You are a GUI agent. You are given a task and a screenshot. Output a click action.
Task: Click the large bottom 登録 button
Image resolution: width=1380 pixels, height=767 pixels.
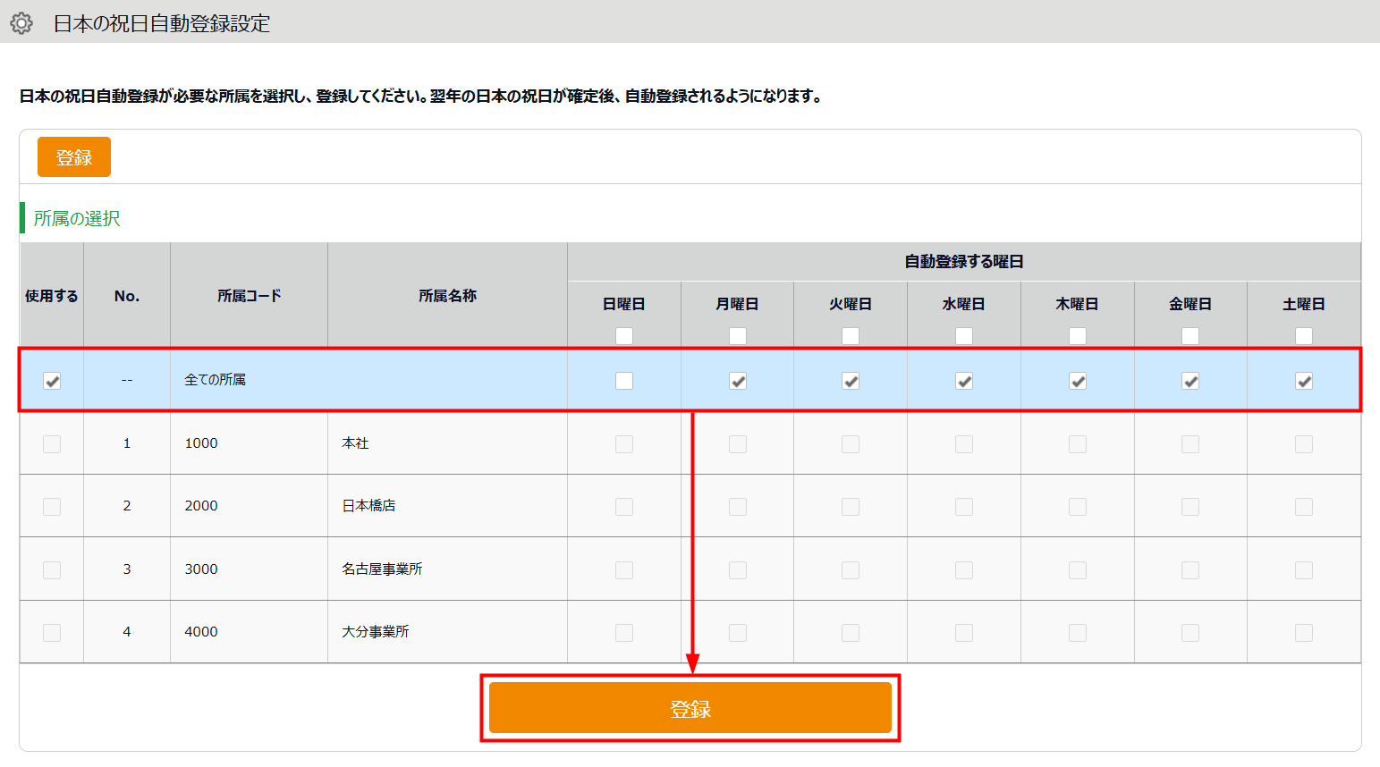pos(690,708)
